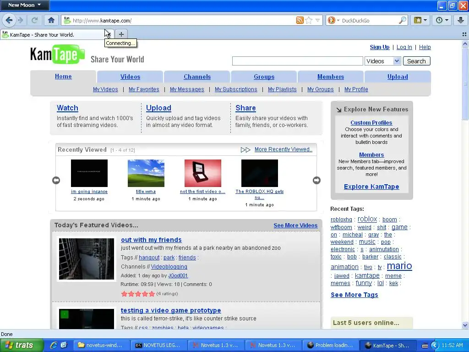469x352 pixels.
Task: Click into the KamTape search text field
Action: tap(298, 61)
